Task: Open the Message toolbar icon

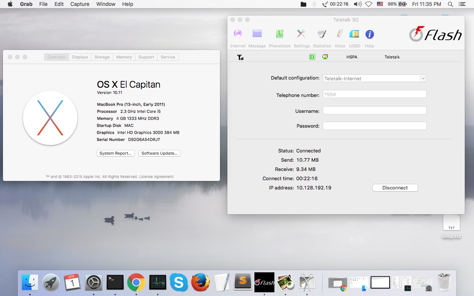Action: [257, 38]
